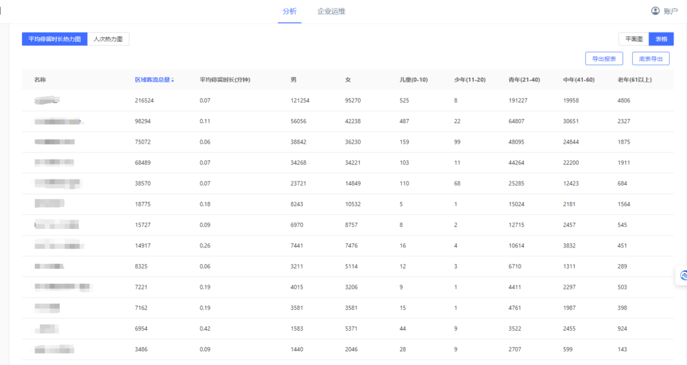Click the female count 36230
687x365 pixels.
(x=352, y=142)
